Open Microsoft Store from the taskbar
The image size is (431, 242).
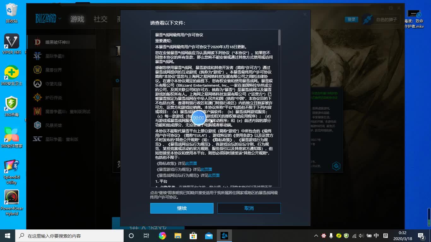(x=193, y=236)
